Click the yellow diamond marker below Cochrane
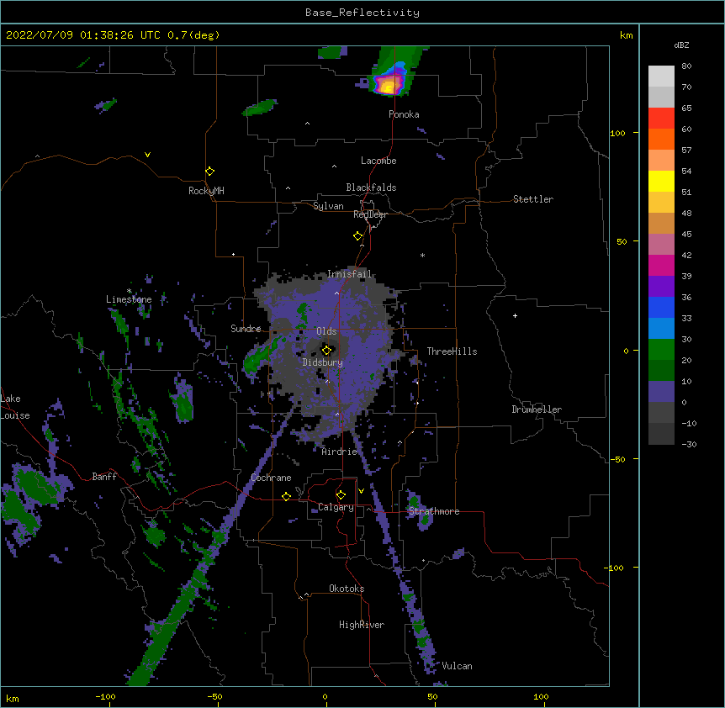The width and height of the screenshot is (725, 708). 286,496
